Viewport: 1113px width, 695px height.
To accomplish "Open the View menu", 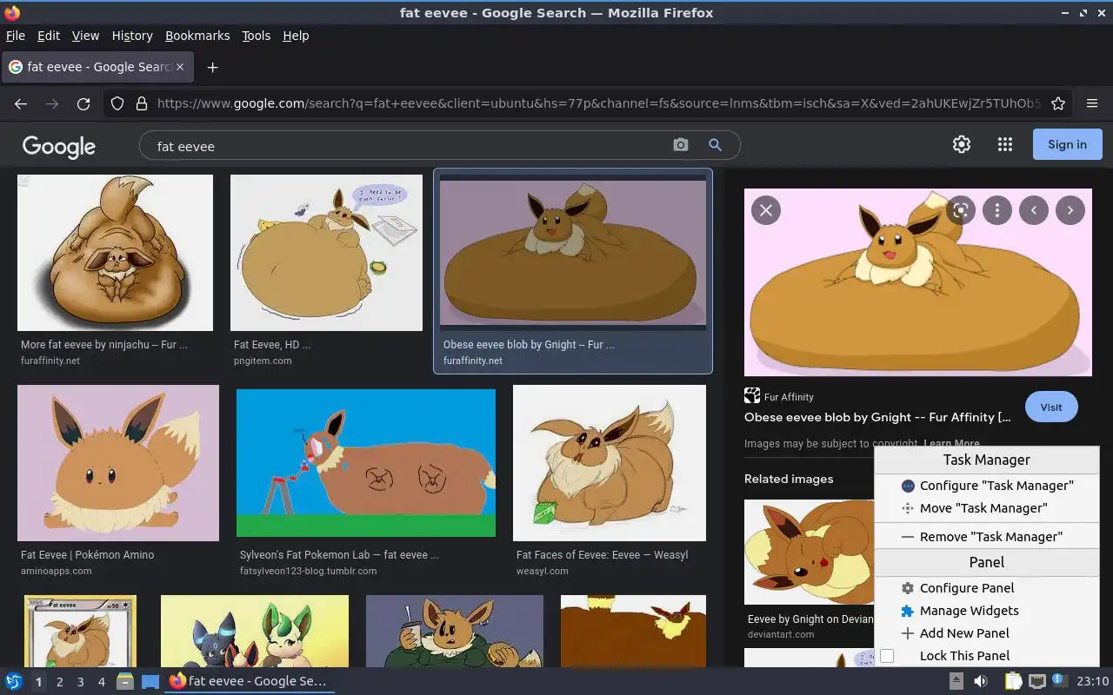I will tap(85, 36).
